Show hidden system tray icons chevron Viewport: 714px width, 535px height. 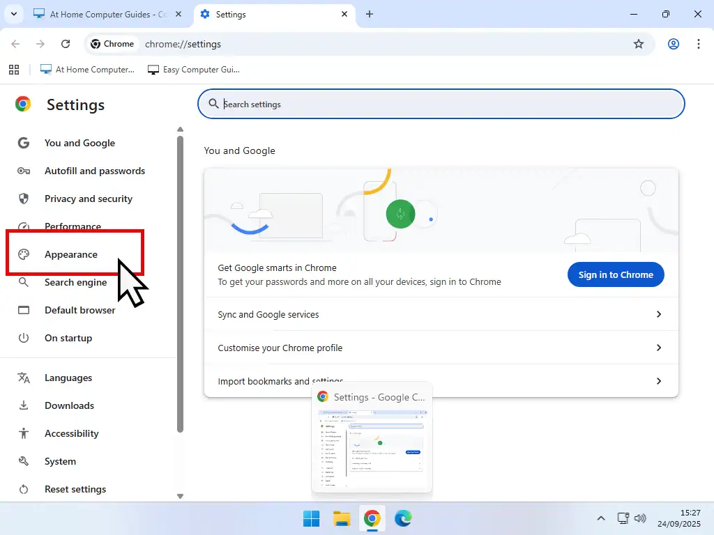tap(600, 518)
